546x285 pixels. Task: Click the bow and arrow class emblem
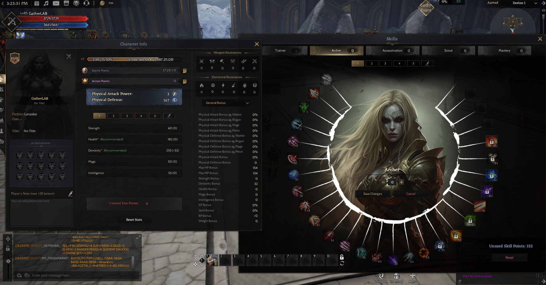click(12, 21)
